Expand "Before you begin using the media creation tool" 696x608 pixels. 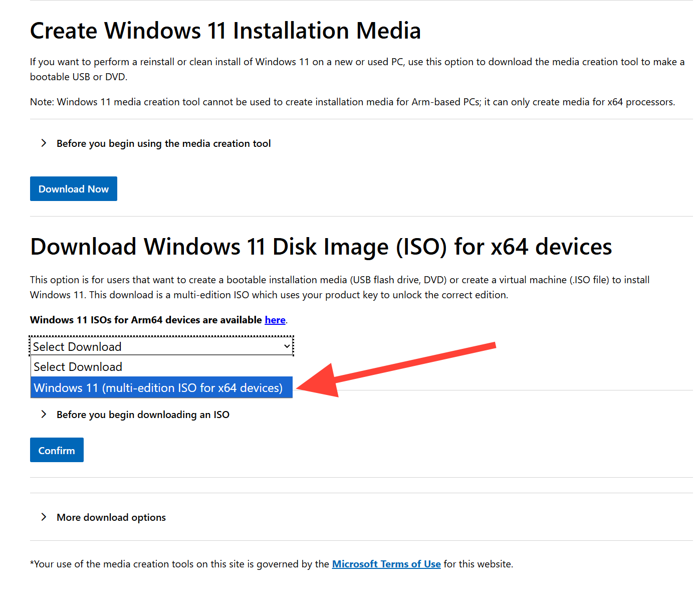point(163,143)
